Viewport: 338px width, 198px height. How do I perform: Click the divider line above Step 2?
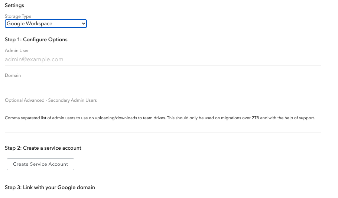[x=163, y=132]
